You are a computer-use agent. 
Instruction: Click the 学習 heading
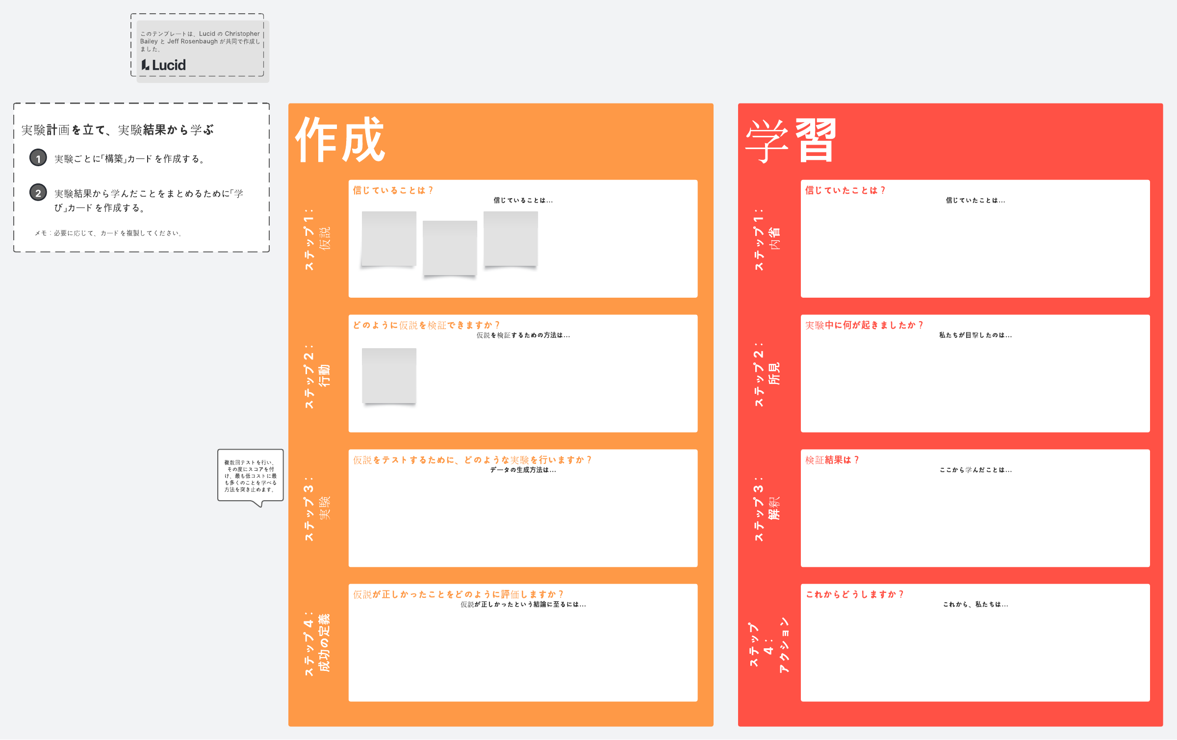click(791, 140)
